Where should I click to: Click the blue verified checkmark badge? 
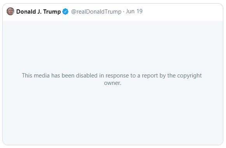65,12
